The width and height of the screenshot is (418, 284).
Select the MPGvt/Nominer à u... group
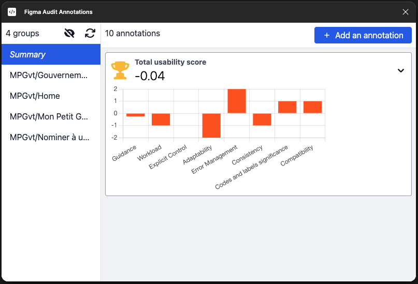[50, 137]
